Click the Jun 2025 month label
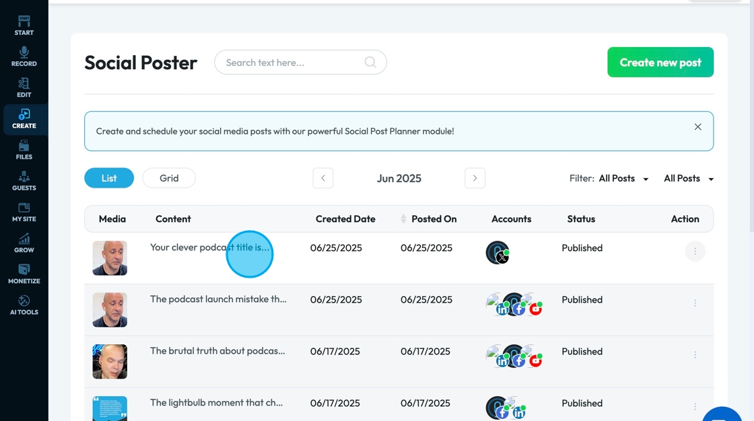This screenshot has height=421, width=754. click(x=399, y=178)
